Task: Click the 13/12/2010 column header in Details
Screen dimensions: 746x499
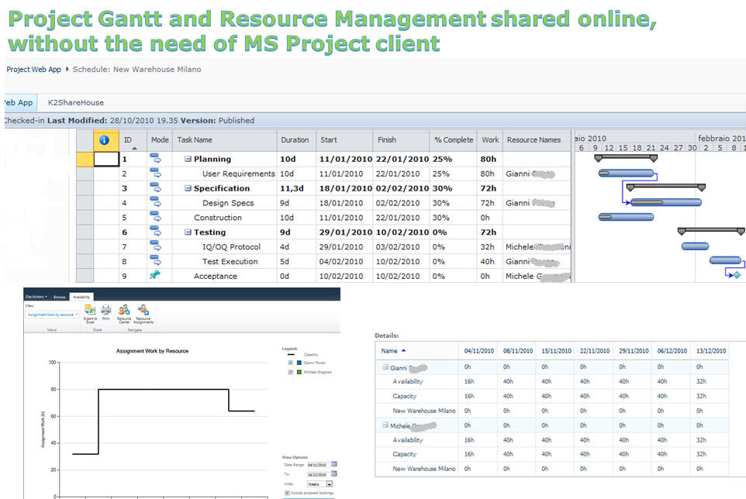Action: 711,351
